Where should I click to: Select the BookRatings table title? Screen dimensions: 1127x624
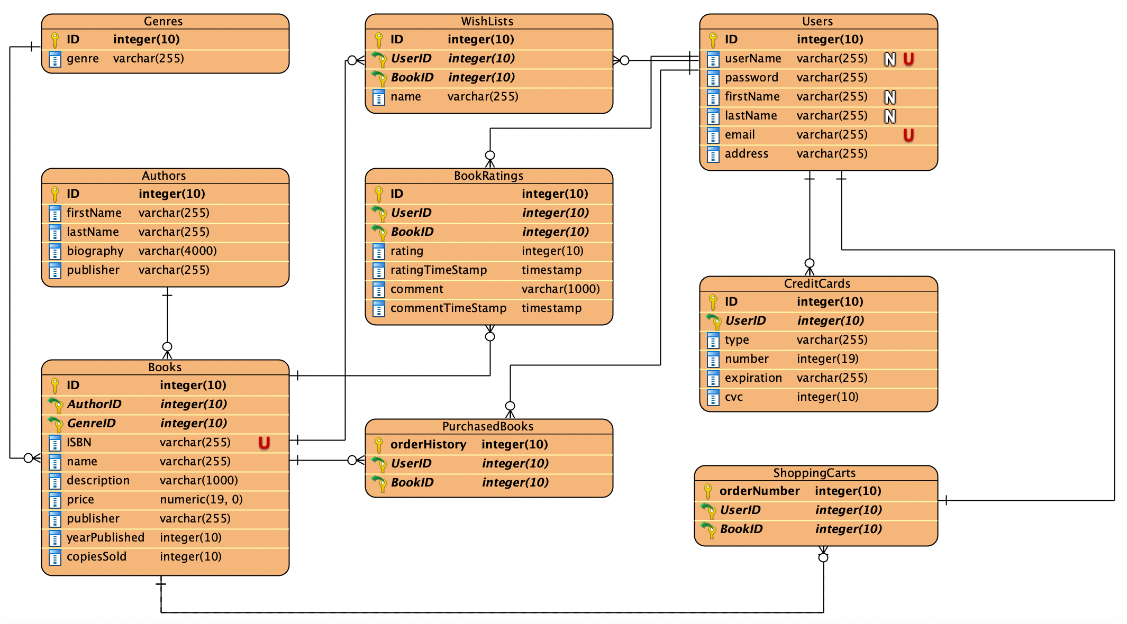488,176
